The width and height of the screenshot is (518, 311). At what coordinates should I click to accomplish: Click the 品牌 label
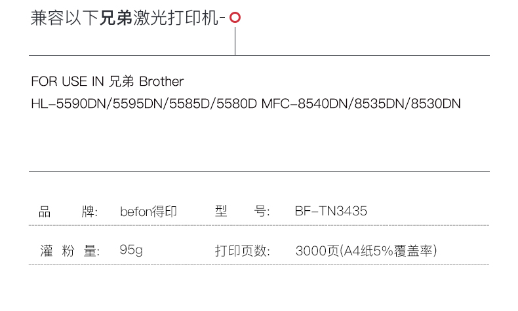pos(68,211)
